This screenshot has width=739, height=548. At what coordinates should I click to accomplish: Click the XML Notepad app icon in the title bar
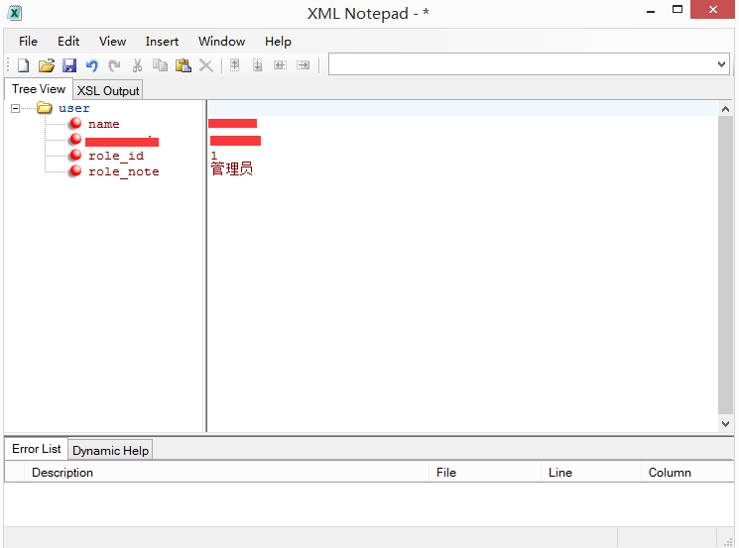point(14,13)
